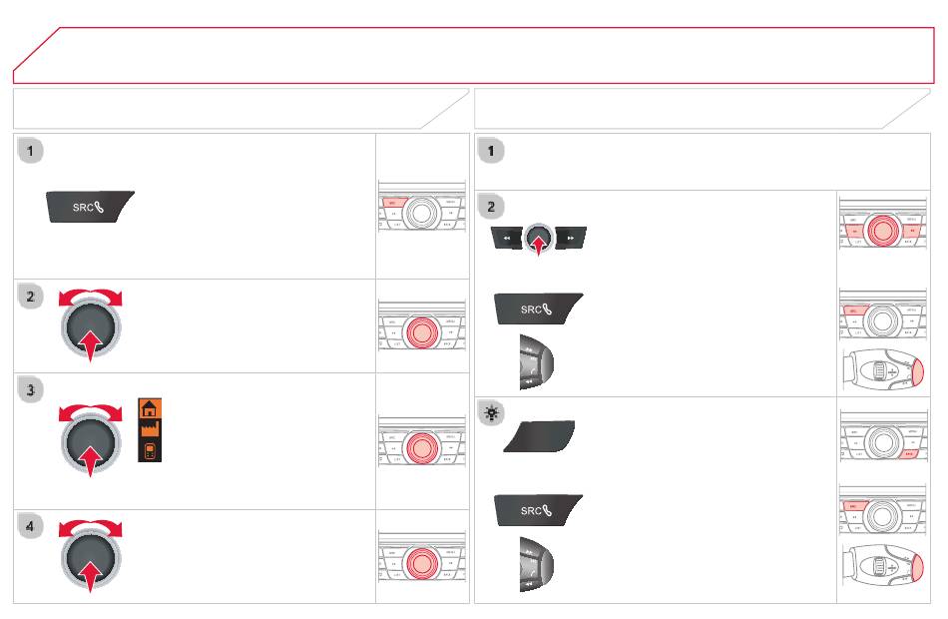Click the radio thumbnail with both arrow keys highlighted
The image size is (948, 619).
883,224
